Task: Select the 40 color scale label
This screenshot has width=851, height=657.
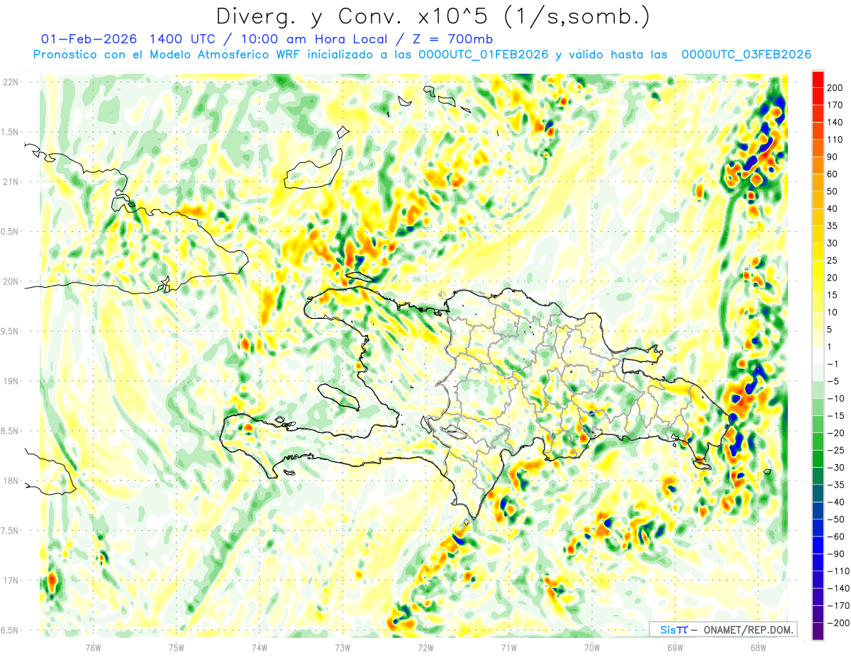Action: tap(833, 209)
